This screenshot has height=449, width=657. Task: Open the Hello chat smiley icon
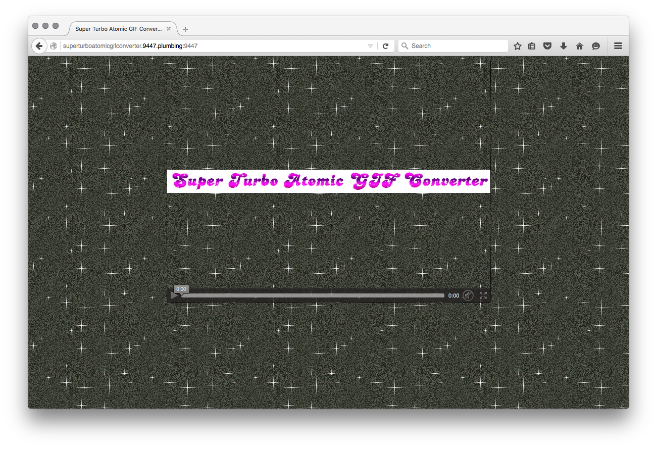(596, 46)
